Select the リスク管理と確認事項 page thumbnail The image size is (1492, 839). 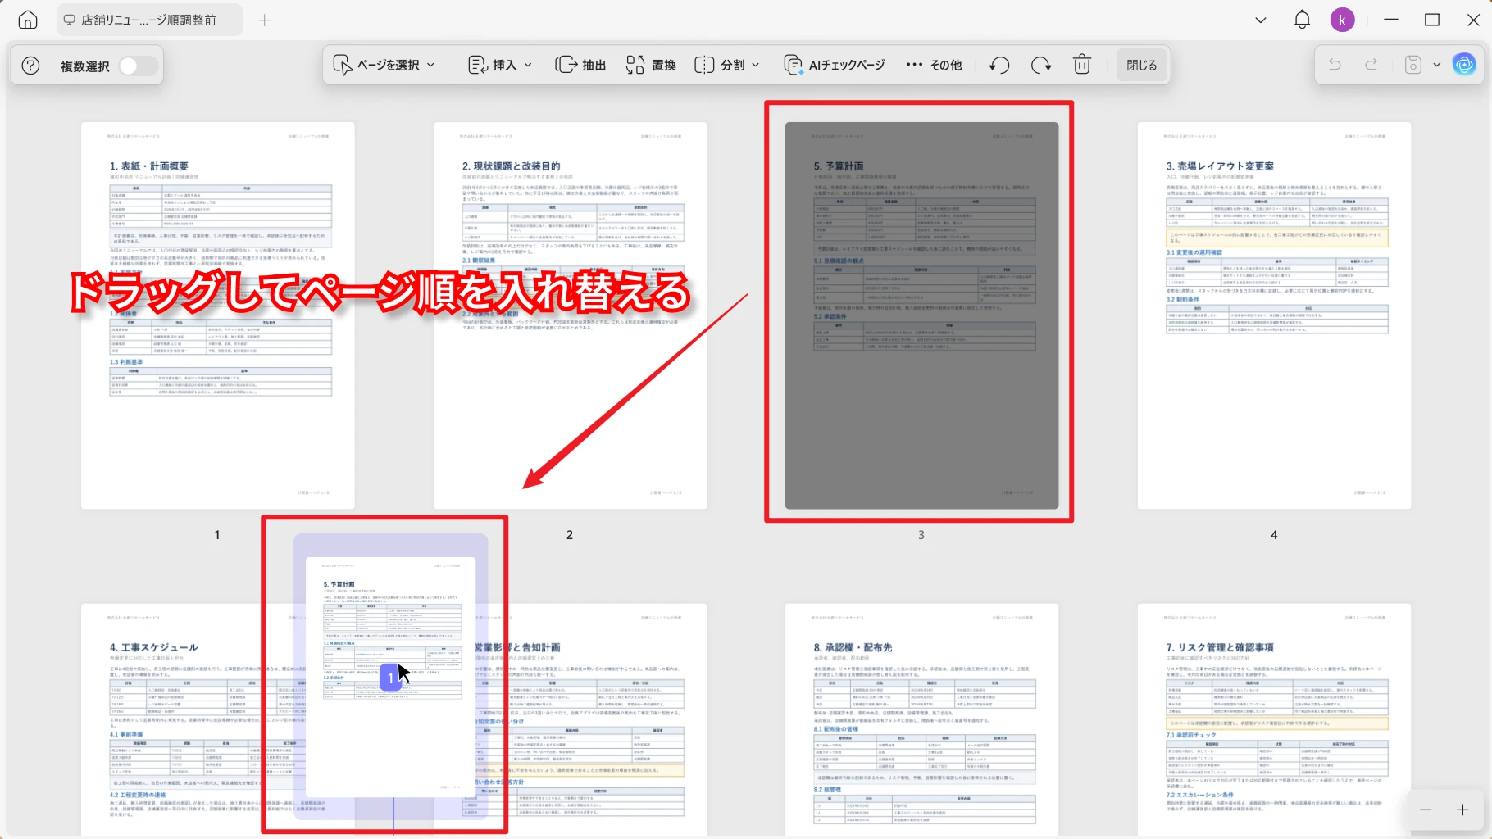coord(1274,719)
